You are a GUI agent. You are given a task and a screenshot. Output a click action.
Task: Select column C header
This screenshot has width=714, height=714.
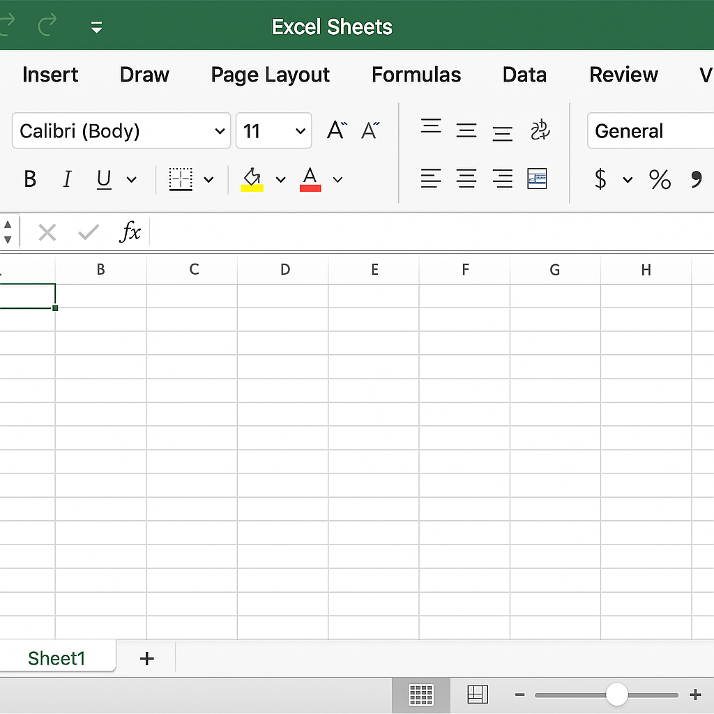192,270
